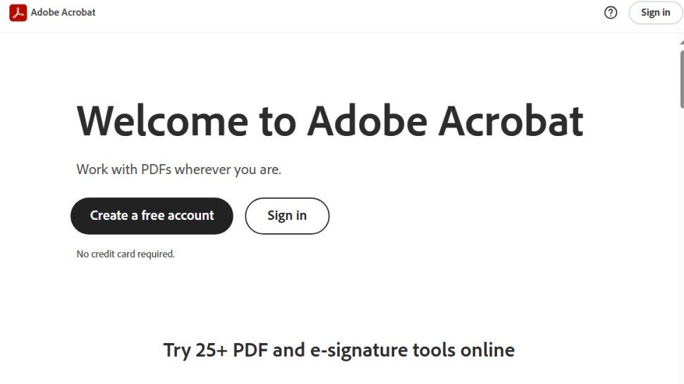Click the Create a free account button
The image size is (684, 384).
(152, 216)
